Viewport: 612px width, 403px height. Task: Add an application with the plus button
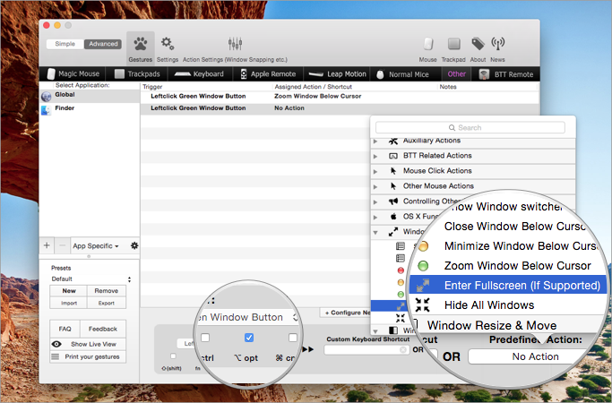point(47,245)
